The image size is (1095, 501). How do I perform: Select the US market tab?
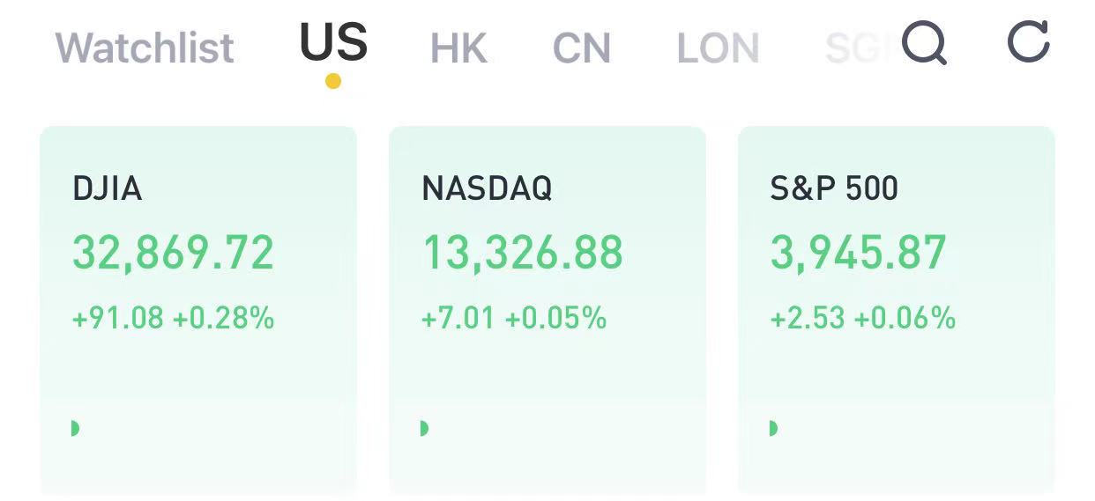coord(333,42)
